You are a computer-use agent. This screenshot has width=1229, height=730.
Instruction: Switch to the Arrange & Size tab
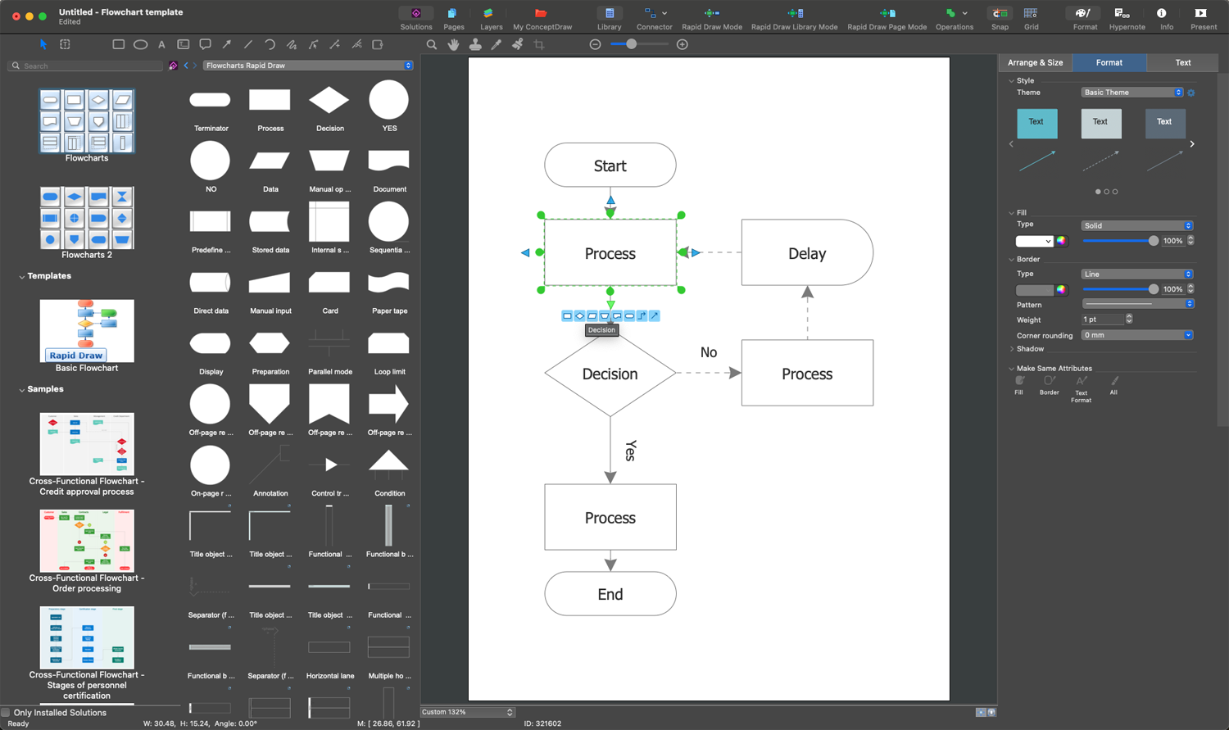1035,62
